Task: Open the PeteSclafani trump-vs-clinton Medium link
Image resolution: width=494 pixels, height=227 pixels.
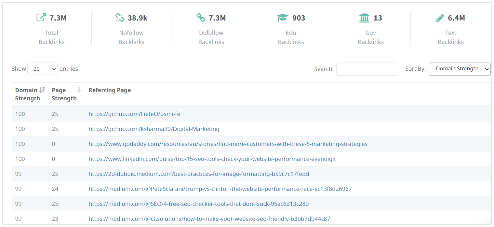Action: 220,189
